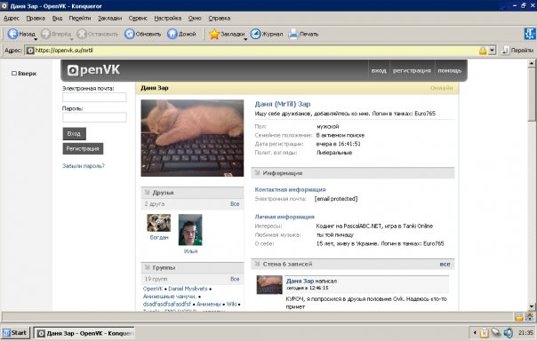Viewport: 537px width, 341px height.
Task: Open the Bookmarks toolbar dropdown arrow
Action: click(245, 40)
